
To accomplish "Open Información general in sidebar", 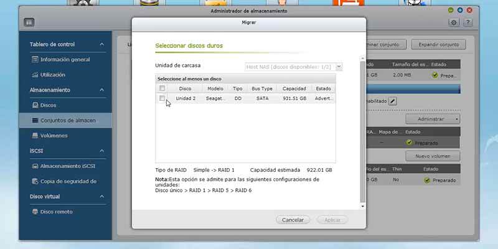I will pyautogui.click(x=65, y=59).
